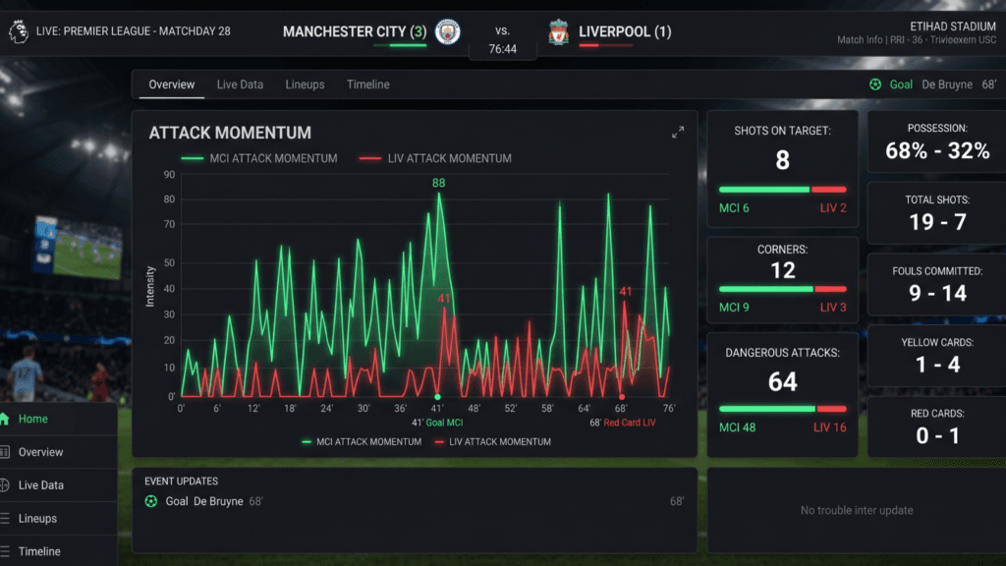
Task: Toggle LIV Attack Momentum bottom legend
Action: pos(493,442)
